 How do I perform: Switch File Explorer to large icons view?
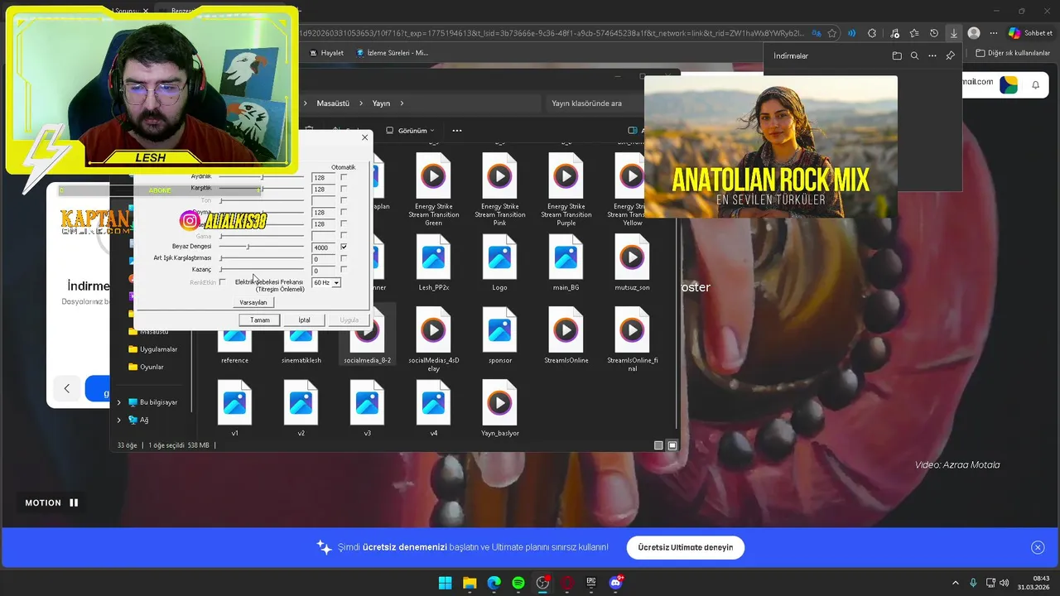click(x=672, y=445)
